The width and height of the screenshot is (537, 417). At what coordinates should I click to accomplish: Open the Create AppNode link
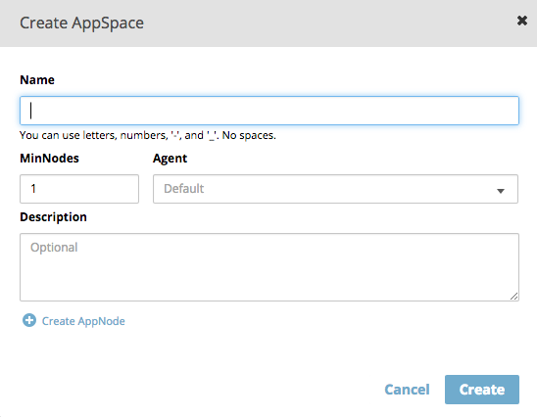(83, 321)
